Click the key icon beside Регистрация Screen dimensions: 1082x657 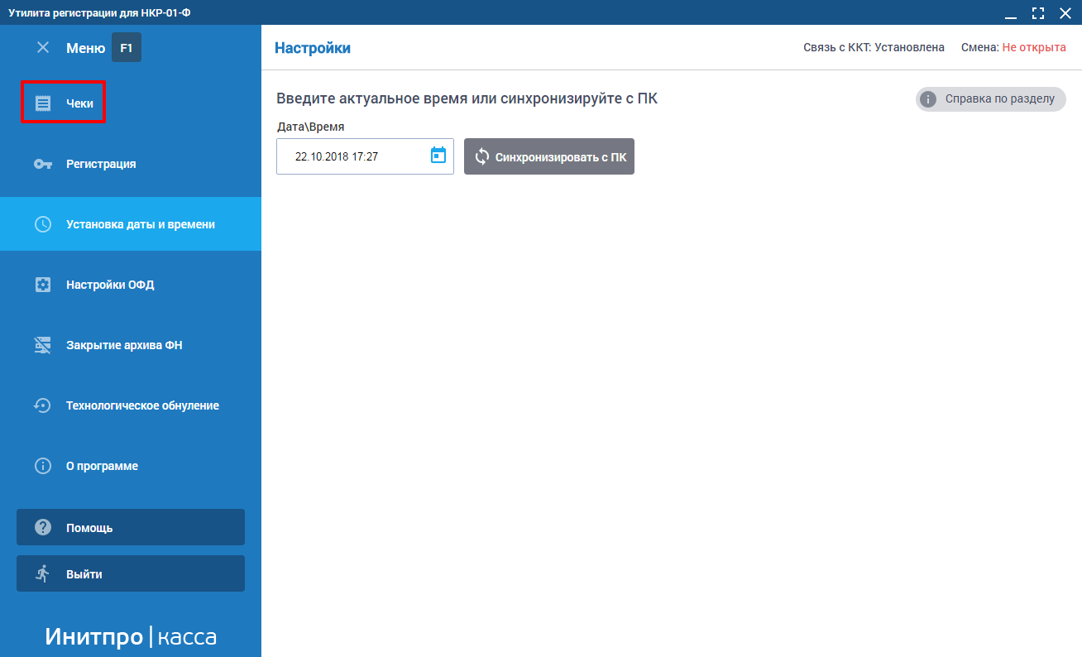point(43,164)
